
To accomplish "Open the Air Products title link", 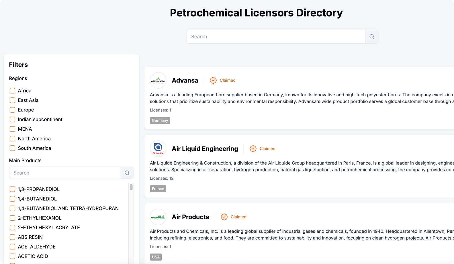I will pos(190,217).
